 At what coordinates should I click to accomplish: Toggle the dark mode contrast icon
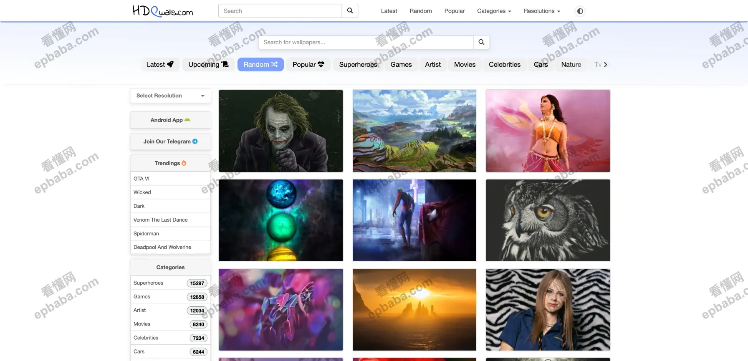point(580,11)
